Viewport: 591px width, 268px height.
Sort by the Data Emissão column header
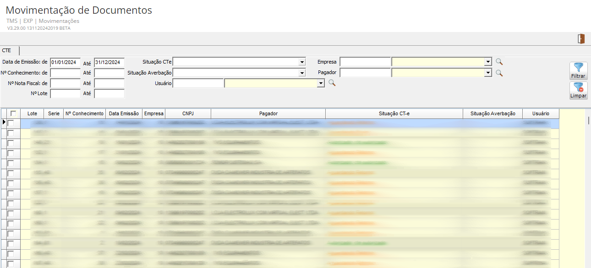(x=124, y=113)
